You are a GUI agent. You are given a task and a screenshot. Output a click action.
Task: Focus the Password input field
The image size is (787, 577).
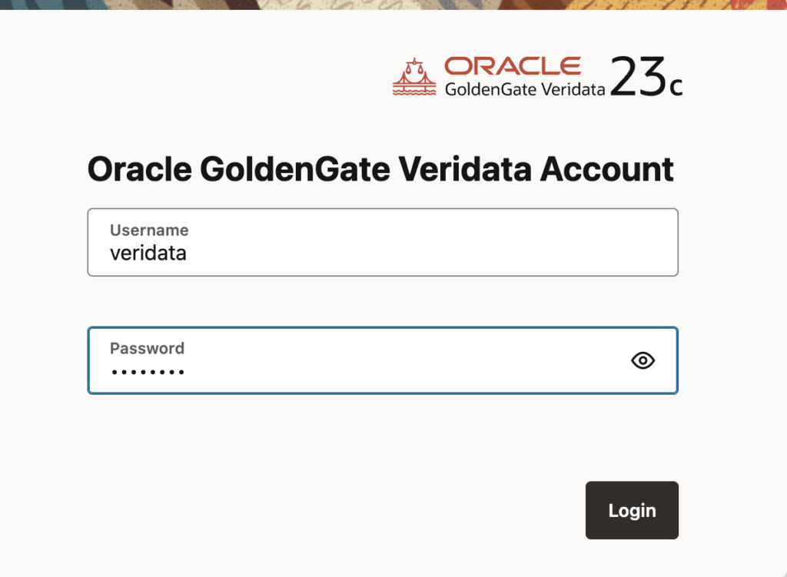(354, 360)
